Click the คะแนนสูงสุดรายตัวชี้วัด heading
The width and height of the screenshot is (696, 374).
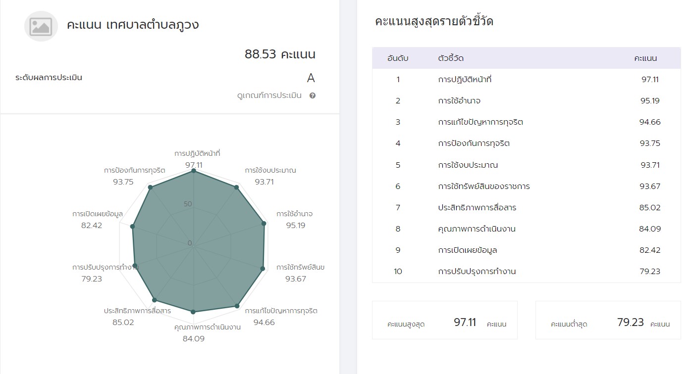click(434, 21)
